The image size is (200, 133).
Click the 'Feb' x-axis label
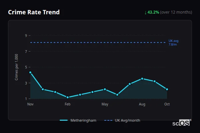68,104
